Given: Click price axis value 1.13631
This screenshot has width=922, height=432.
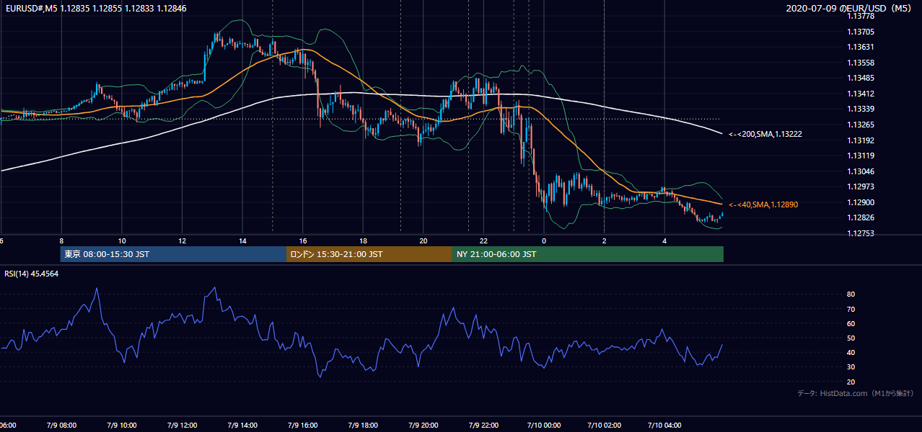Looking at the screenshot, I should pyautogui.click(x=861, y=47).
